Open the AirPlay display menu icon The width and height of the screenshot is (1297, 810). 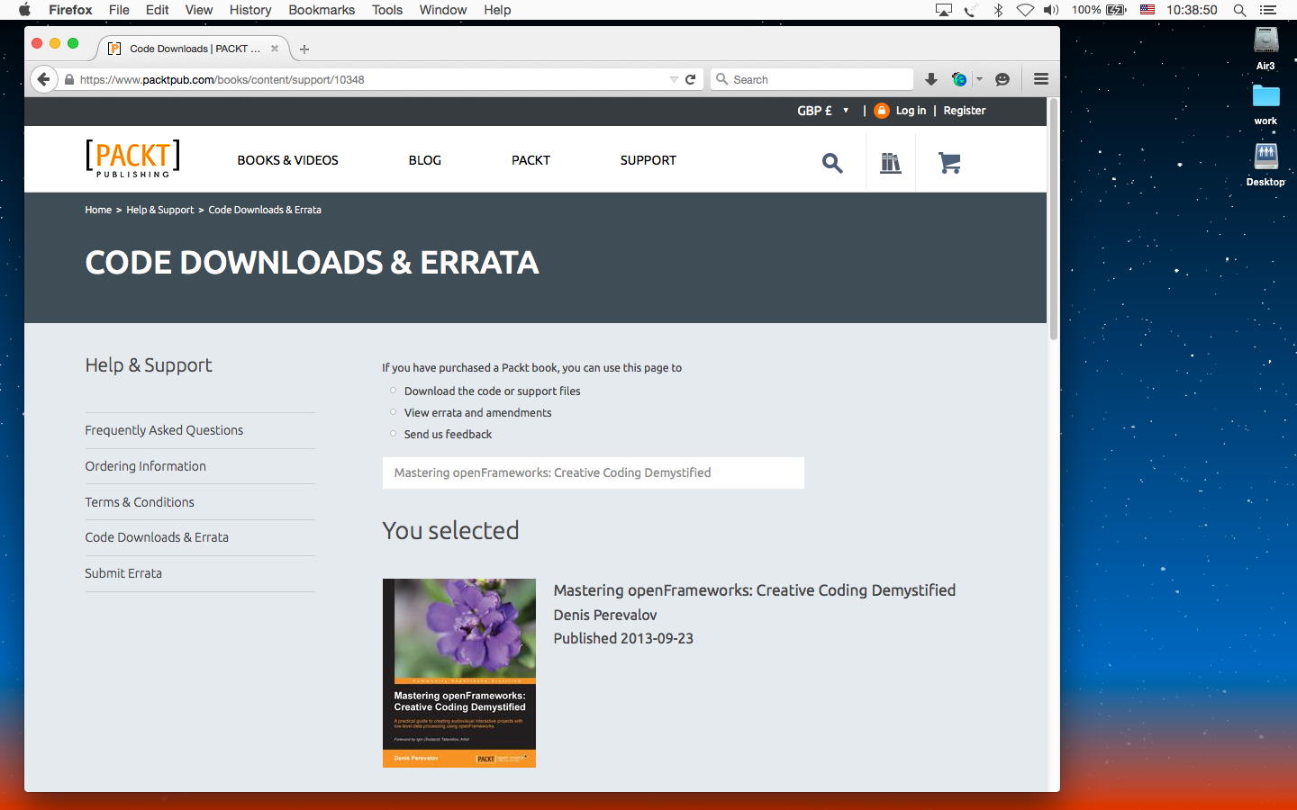coord(944,10)
